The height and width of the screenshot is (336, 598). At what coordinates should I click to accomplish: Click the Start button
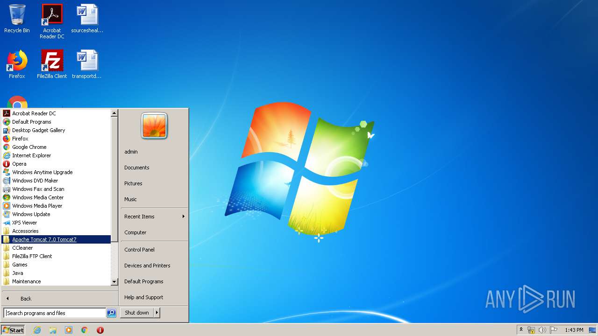13,330
